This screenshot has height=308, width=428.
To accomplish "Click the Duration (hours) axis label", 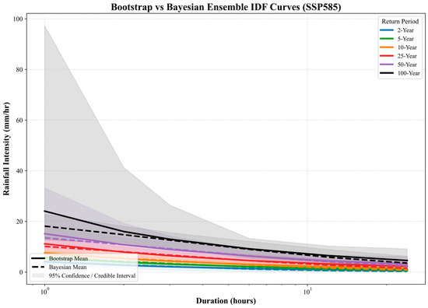I will coord(226,301).
